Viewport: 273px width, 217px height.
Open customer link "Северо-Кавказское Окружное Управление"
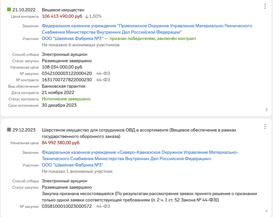click(140, 155)
